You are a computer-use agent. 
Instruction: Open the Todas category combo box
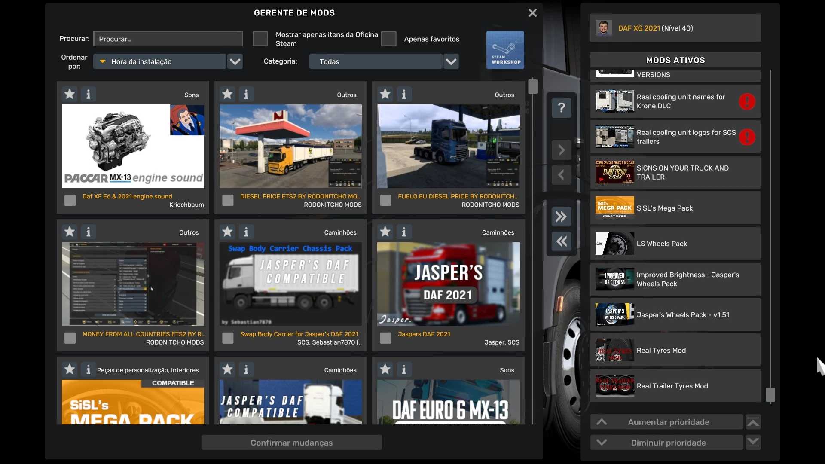(x=375, y=61)
